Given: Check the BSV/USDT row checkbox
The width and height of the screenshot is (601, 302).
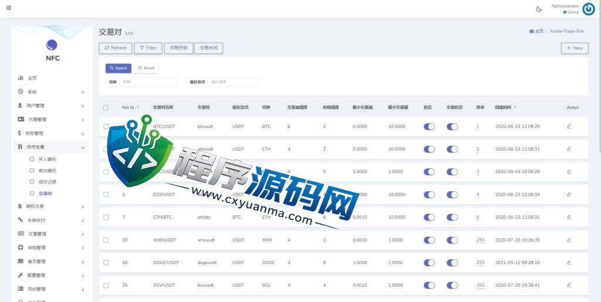Looking at the screenshot, I should (x=106, y=285).
